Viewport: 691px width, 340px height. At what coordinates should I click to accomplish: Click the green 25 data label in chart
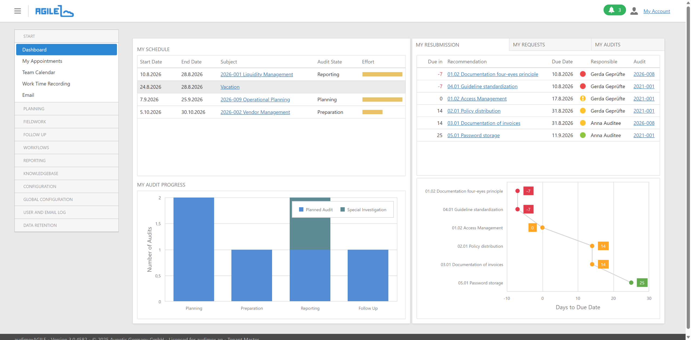click(x=642, y=283)
